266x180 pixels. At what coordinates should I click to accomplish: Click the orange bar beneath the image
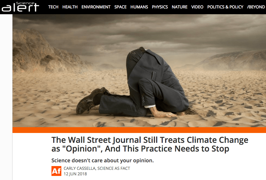pyautogui.click(x=139, y=130)
